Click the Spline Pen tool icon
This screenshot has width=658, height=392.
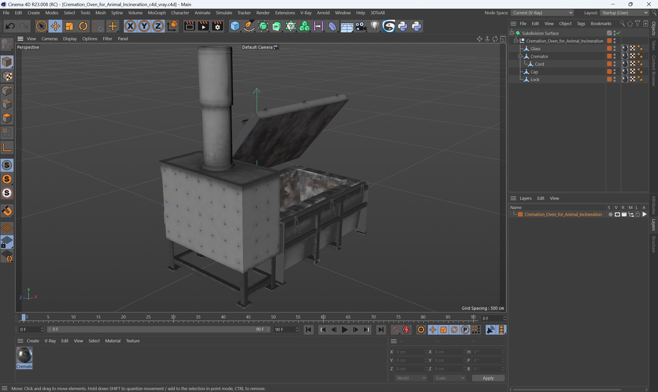click(249, 26)
